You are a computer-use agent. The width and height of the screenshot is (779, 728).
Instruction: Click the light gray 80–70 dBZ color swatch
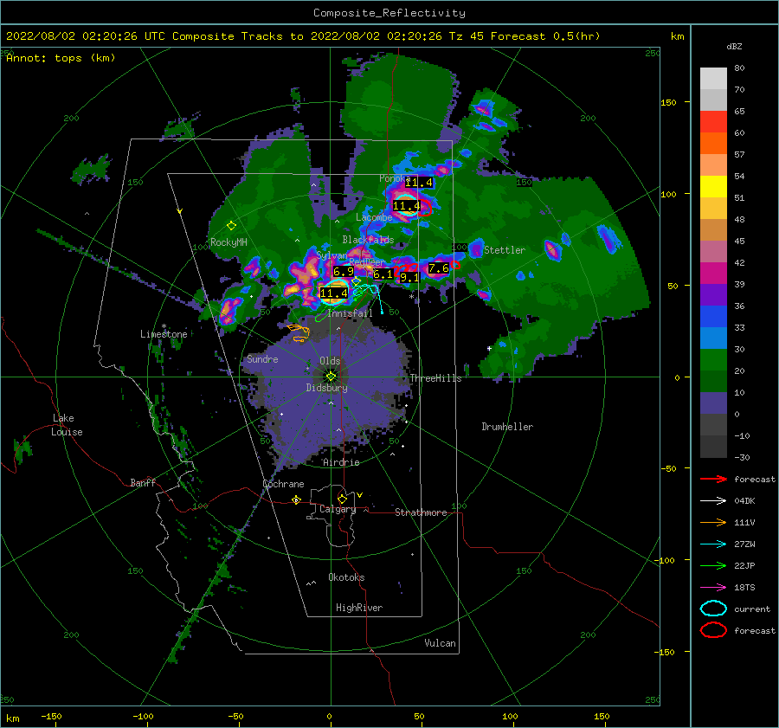(x=713, y=79)
